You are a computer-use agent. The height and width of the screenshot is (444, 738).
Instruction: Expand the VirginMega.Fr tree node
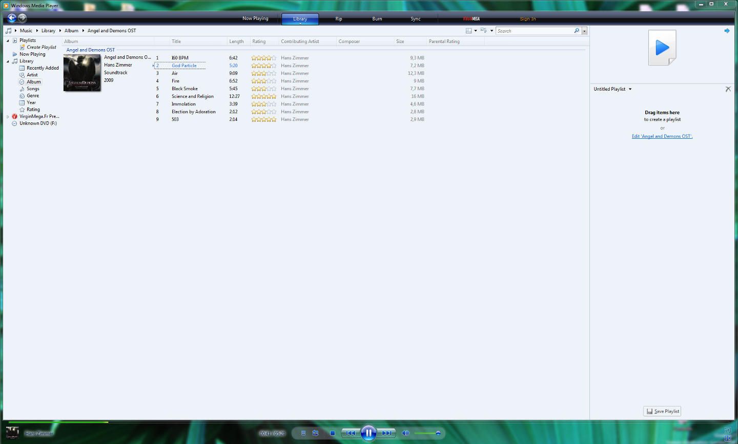pos(8,116)
